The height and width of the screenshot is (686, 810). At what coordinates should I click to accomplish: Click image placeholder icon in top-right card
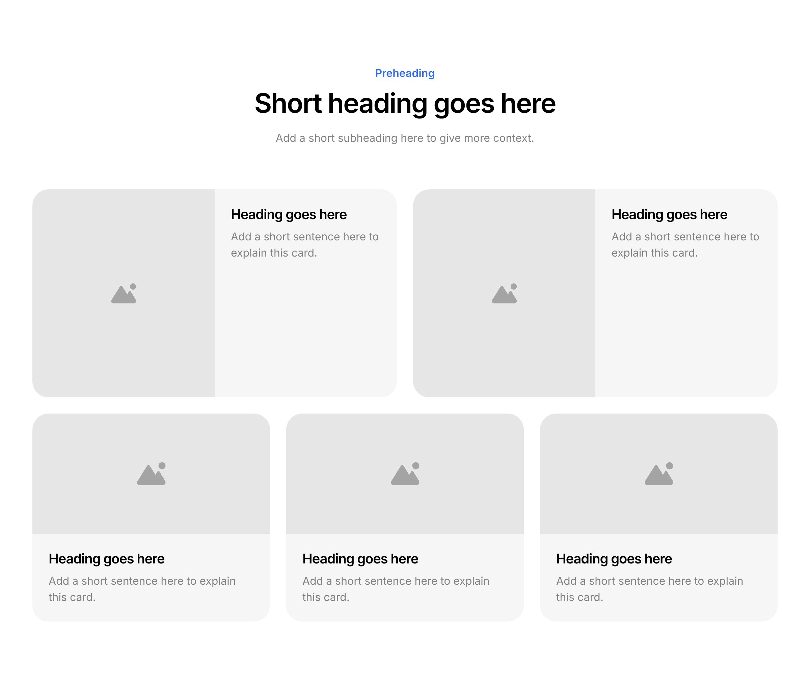tap(504, 294)
